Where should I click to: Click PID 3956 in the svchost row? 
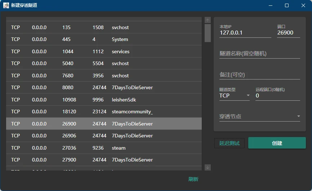point(98,76)
